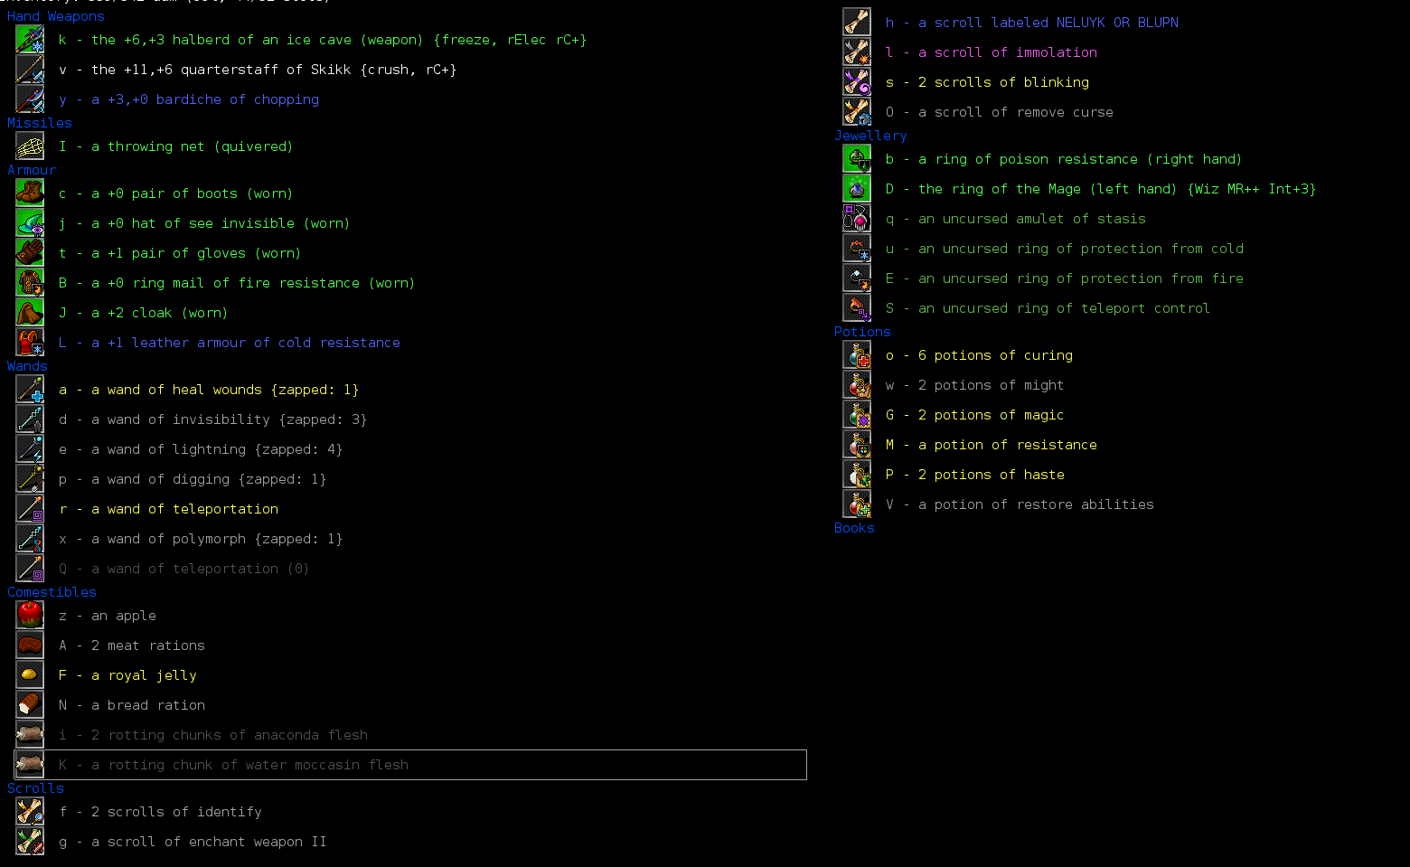Select the throwing net icon
Screen dimensions: 1410x867
click(30, 146)
